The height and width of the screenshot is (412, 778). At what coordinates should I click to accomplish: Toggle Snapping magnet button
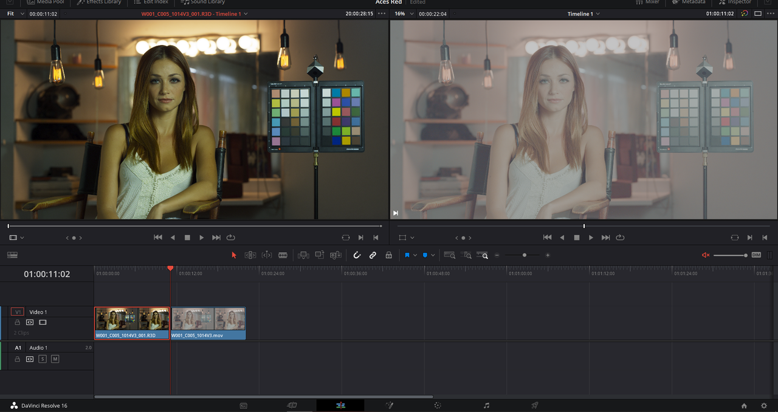pyautogui.click(x=357, y=255)
